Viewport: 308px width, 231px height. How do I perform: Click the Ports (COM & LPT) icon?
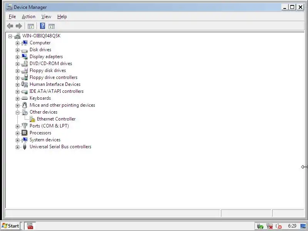tap(25, 126)
